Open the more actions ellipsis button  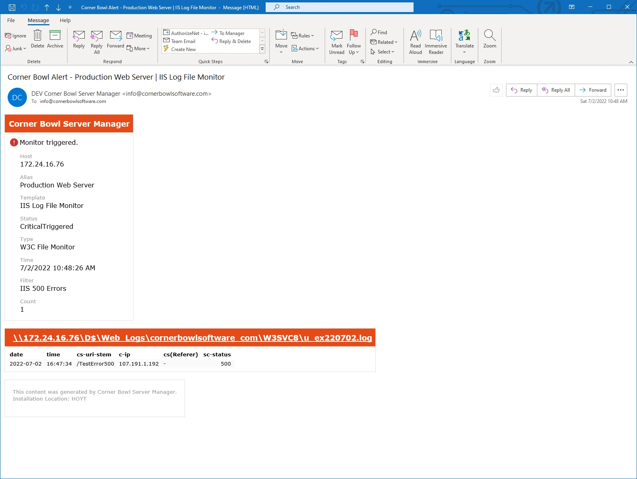pos(621,90)
